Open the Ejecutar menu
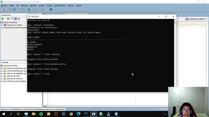Screen dimensions: 209x117 click(33, 6)
